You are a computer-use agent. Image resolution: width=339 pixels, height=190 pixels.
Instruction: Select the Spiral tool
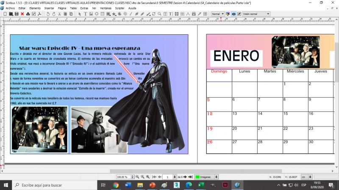[x=125, y=14]
